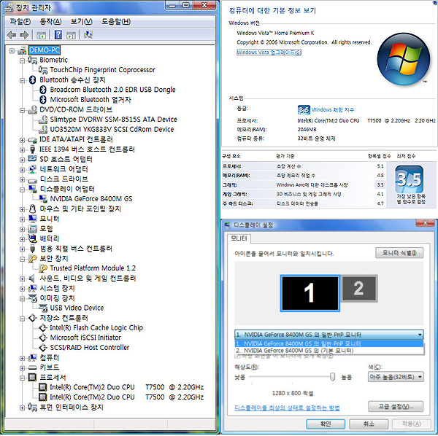
Task: Open the 파일(F) menu
Action: (x=20, y=21)
